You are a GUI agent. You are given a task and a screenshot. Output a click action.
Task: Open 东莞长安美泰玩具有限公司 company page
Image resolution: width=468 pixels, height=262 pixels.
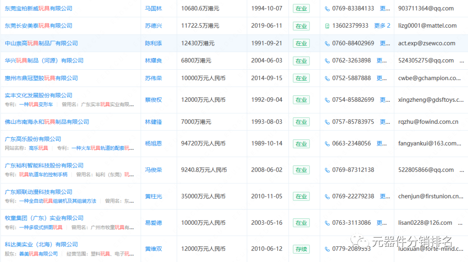click(39, 26)
